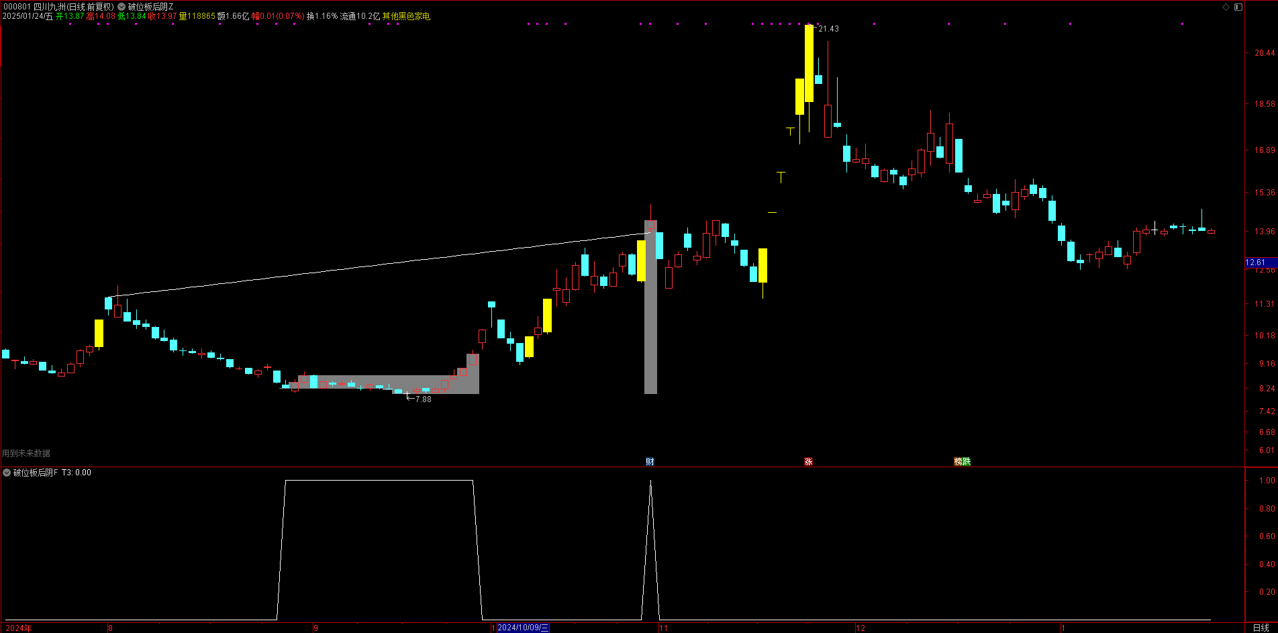Click the T3: 0.00 indicator value
Image resolution: width=1278 pixels, height=633 pixels.
click(77, 473)
